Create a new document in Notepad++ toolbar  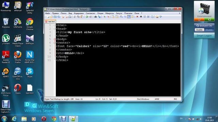(48, 17)
